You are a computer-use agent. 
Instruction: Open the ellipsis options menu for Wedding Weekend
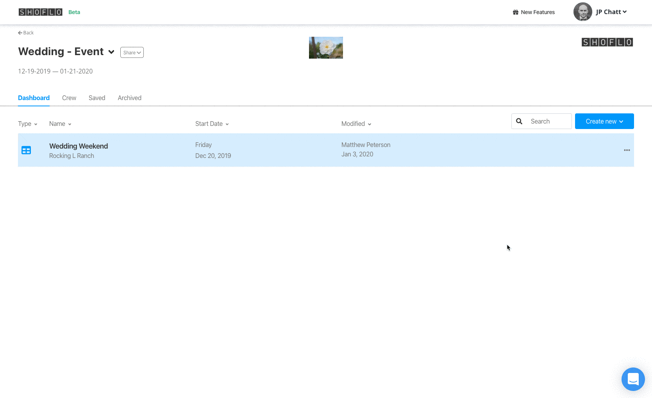coord(627,150)
